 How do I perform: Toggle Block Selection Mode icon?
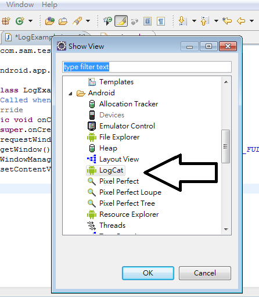click(x=148, y=21)
